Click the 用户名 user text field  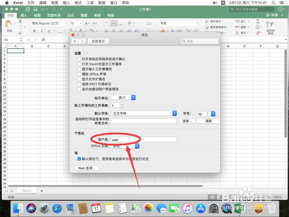[144, 140]
